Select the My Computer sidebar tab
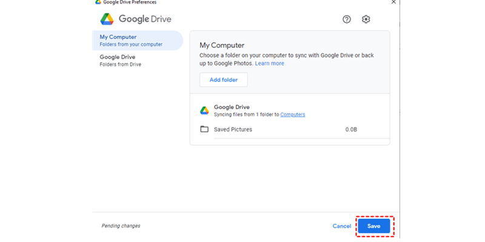The image size is (485, 242). tap(138, 41)
